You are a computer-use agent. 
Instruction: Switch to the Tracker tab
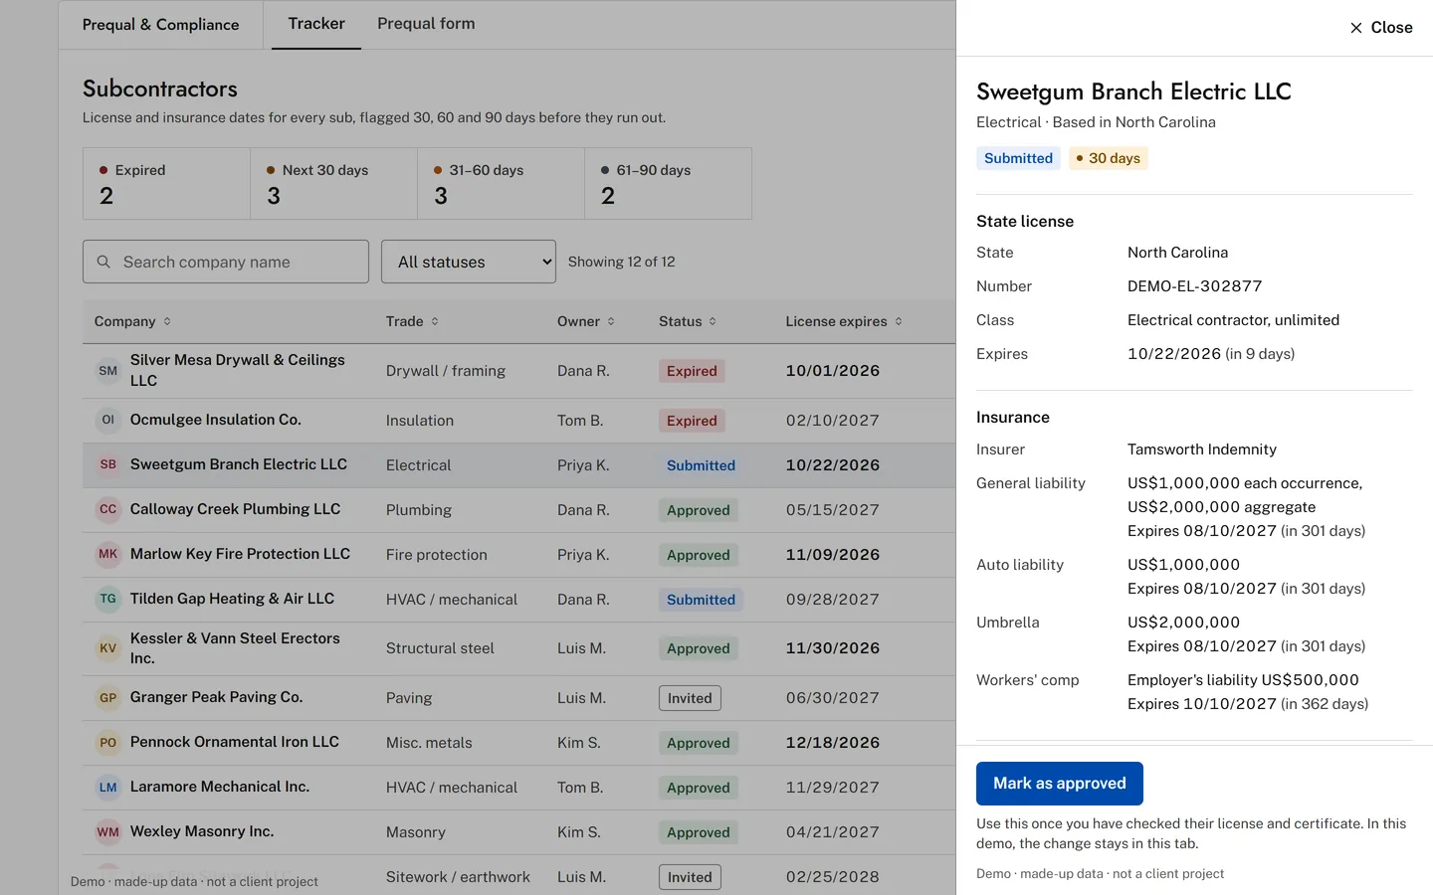316,24
